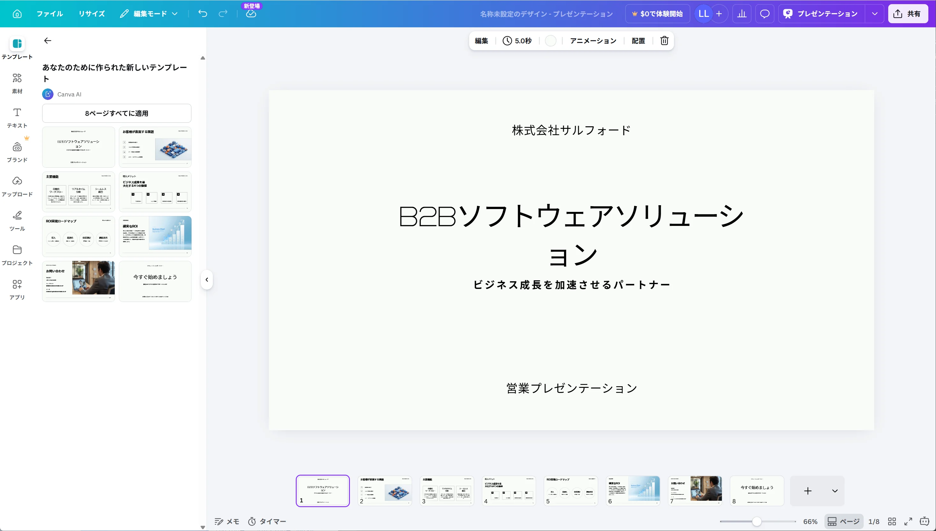Open the ファイル menu
Viewport: 936px width, 531px height.
(49, 13)
